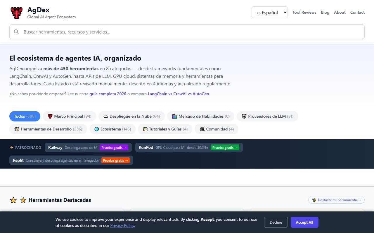Screen dimensions: 374x233
Task: Open LangChain vs CrewAI vs AutoGen comparison
Action: 179,94
